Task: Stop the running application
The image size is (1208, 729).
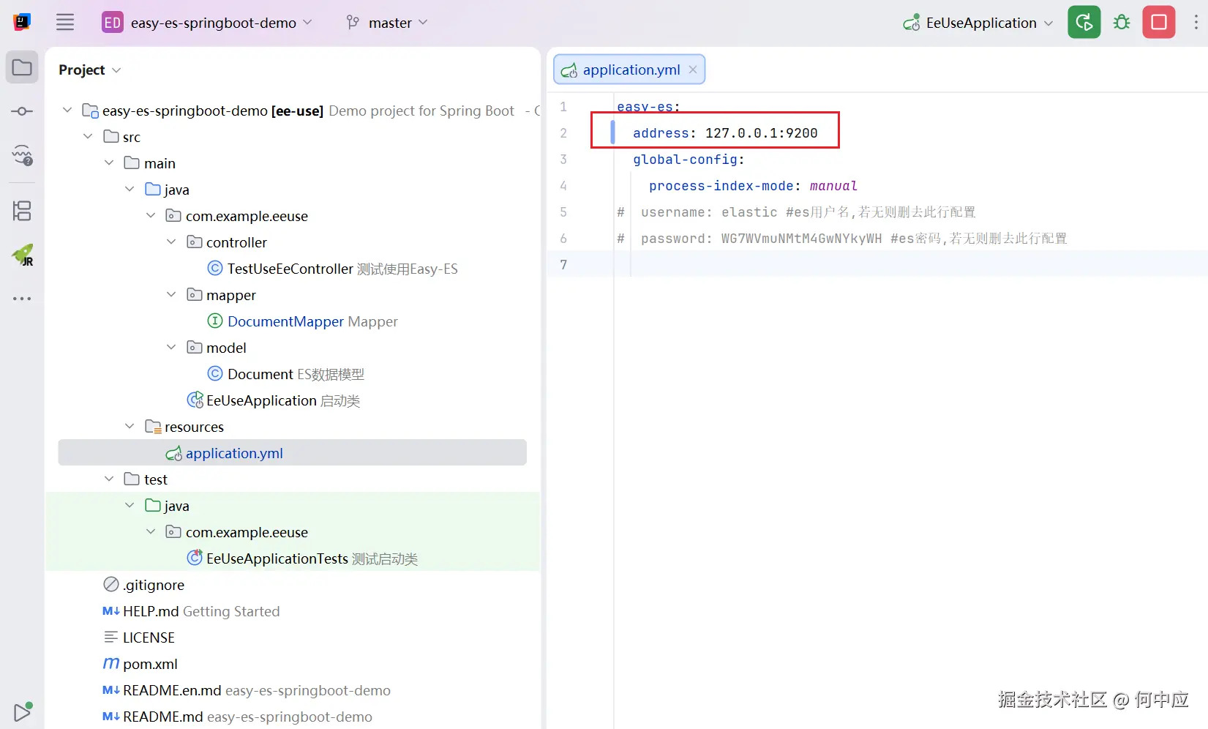Action: click(1159, 23)
